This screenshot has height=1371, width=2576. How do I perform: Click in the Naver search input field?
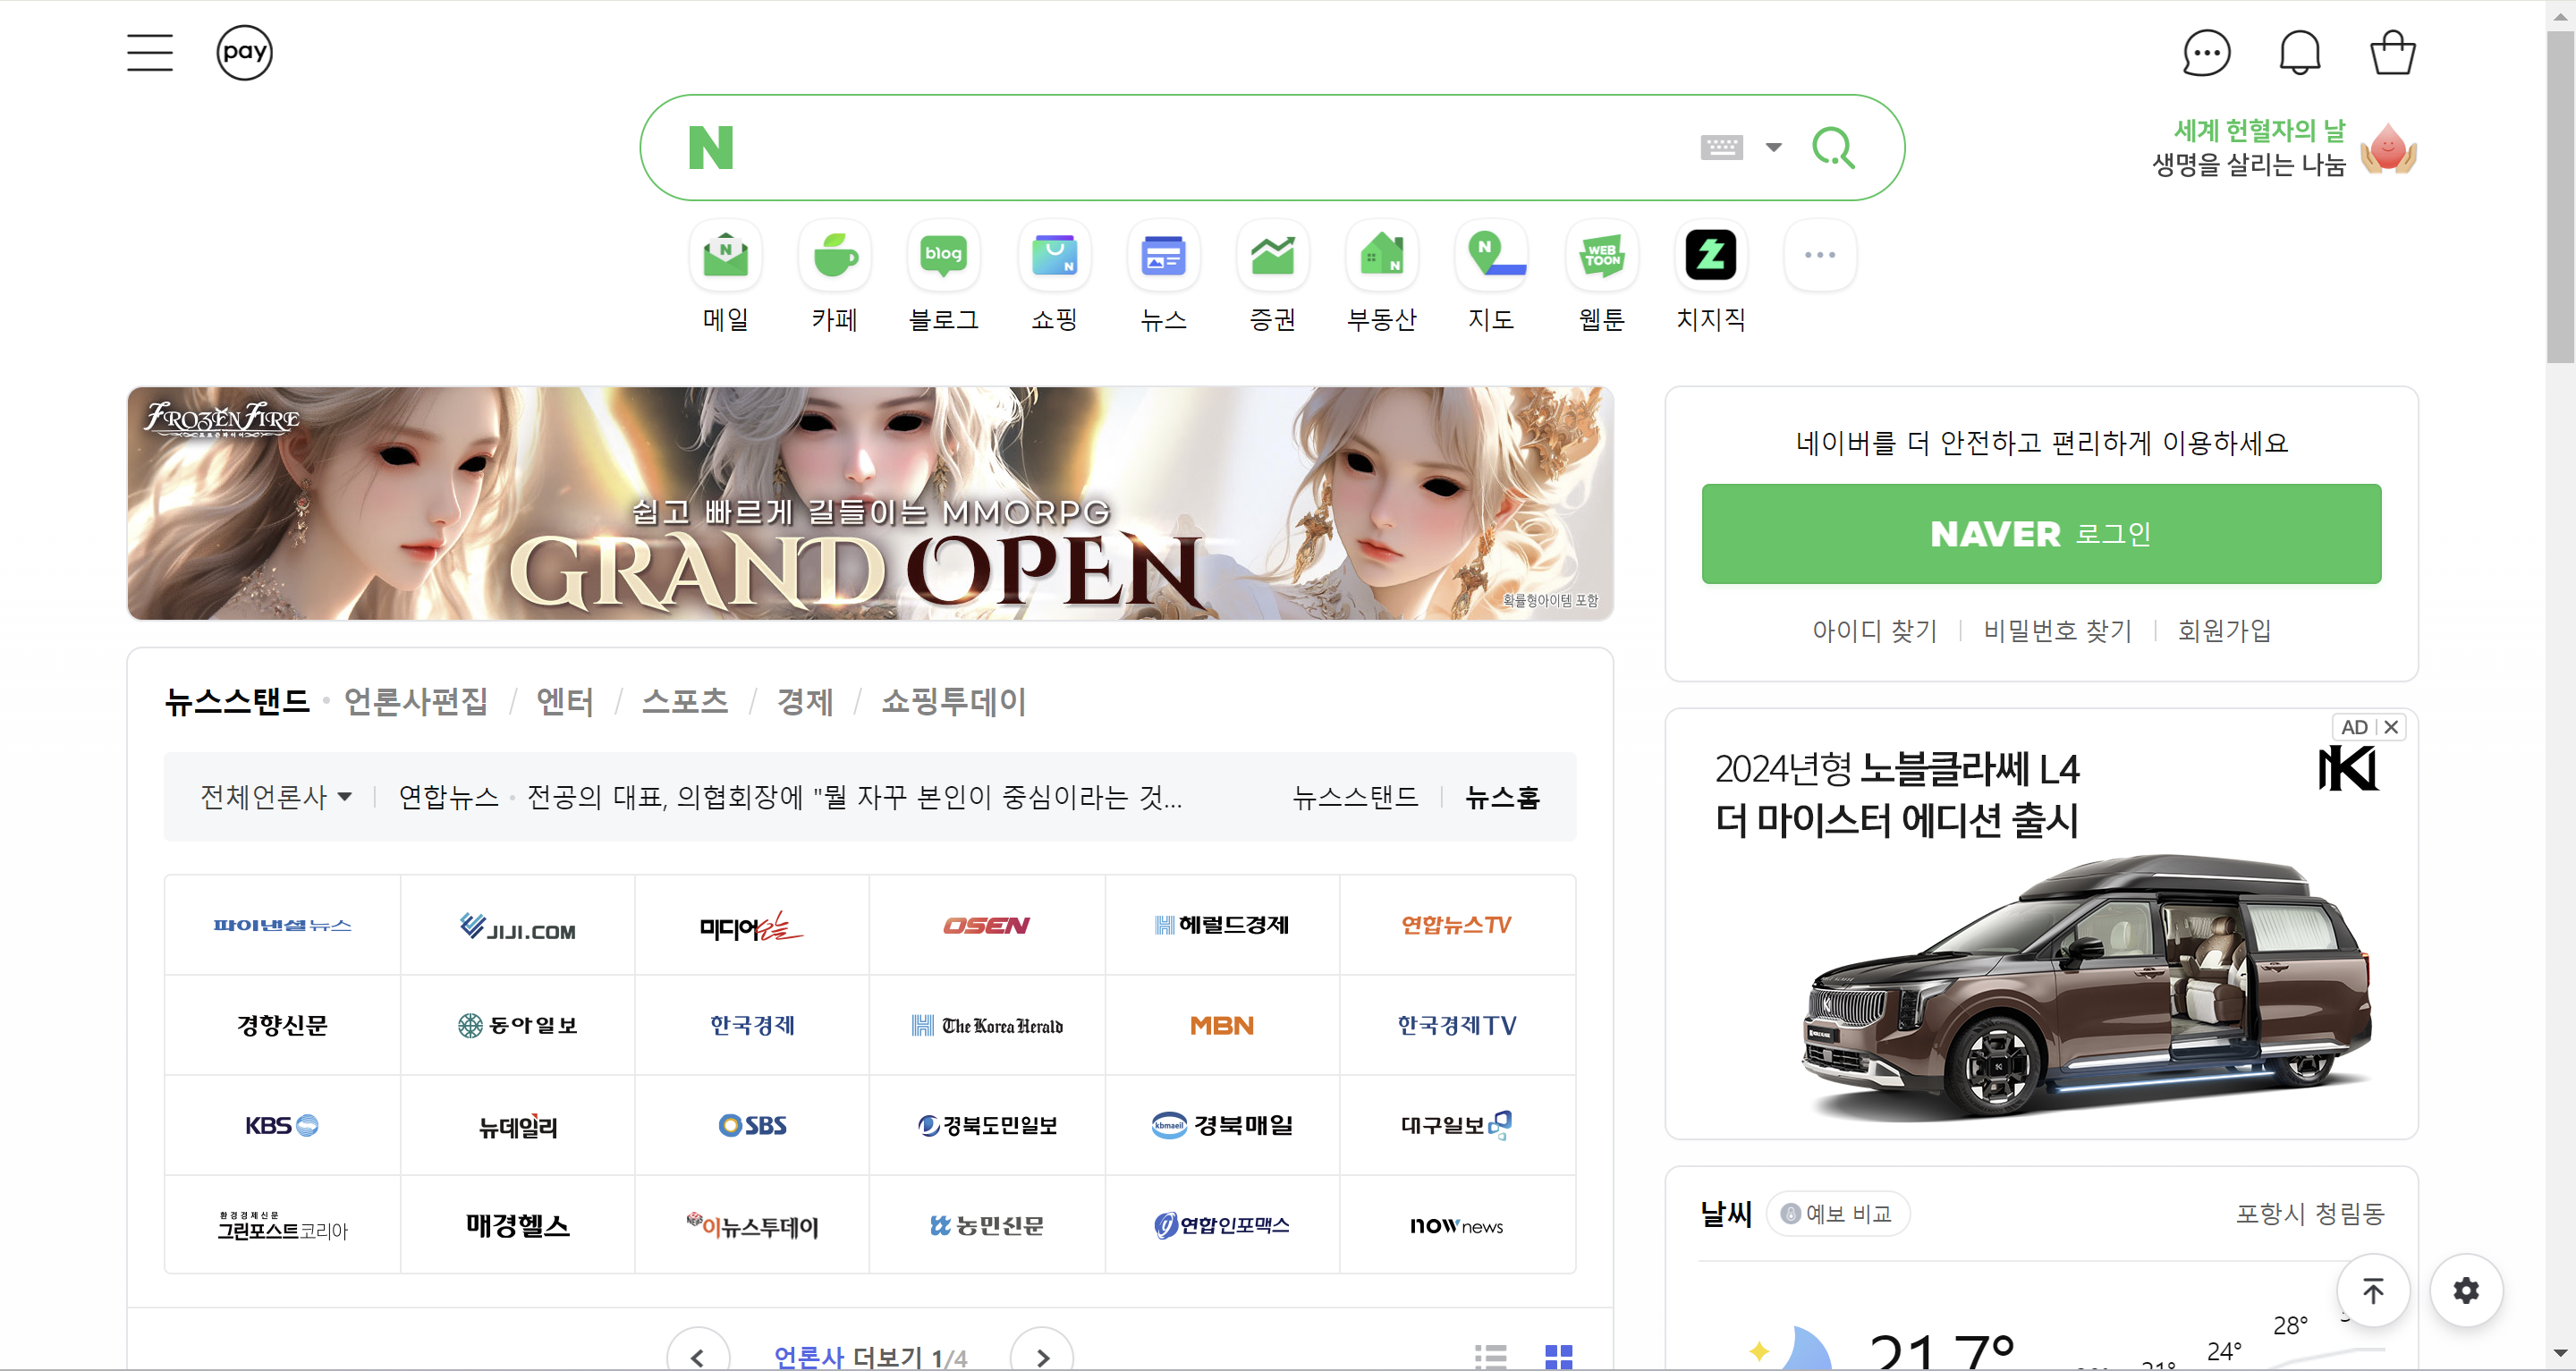click(x=1200, y=148)
